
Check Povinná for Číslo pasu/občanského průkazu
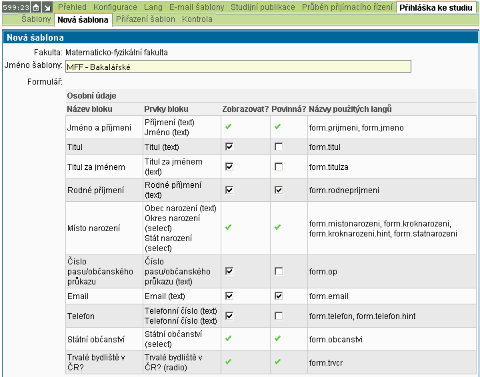click(x=279, y=271)
